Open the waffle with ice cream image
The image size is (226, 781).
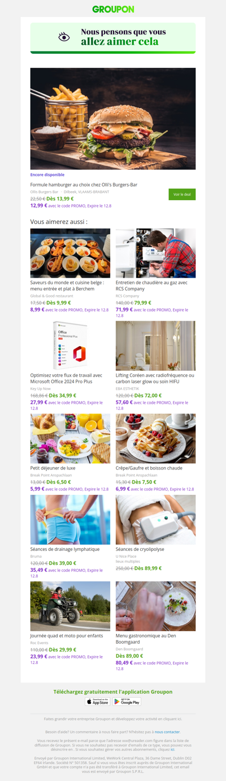coord(155,438)
